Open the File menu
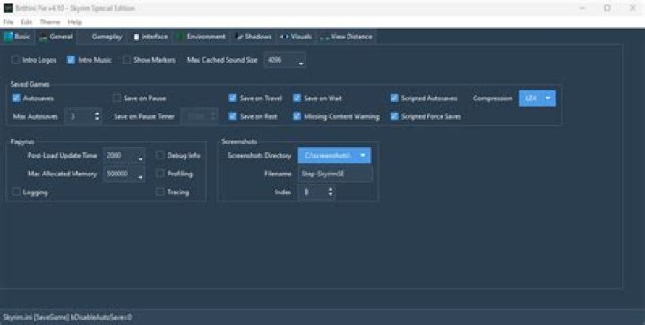Viewport: 645px width, 325px height. (8, 21)
